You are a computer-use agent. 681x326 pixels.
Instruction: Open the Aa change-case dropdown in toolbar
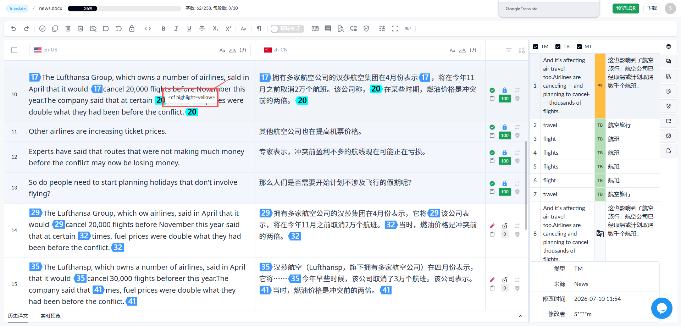click(244, 29)
